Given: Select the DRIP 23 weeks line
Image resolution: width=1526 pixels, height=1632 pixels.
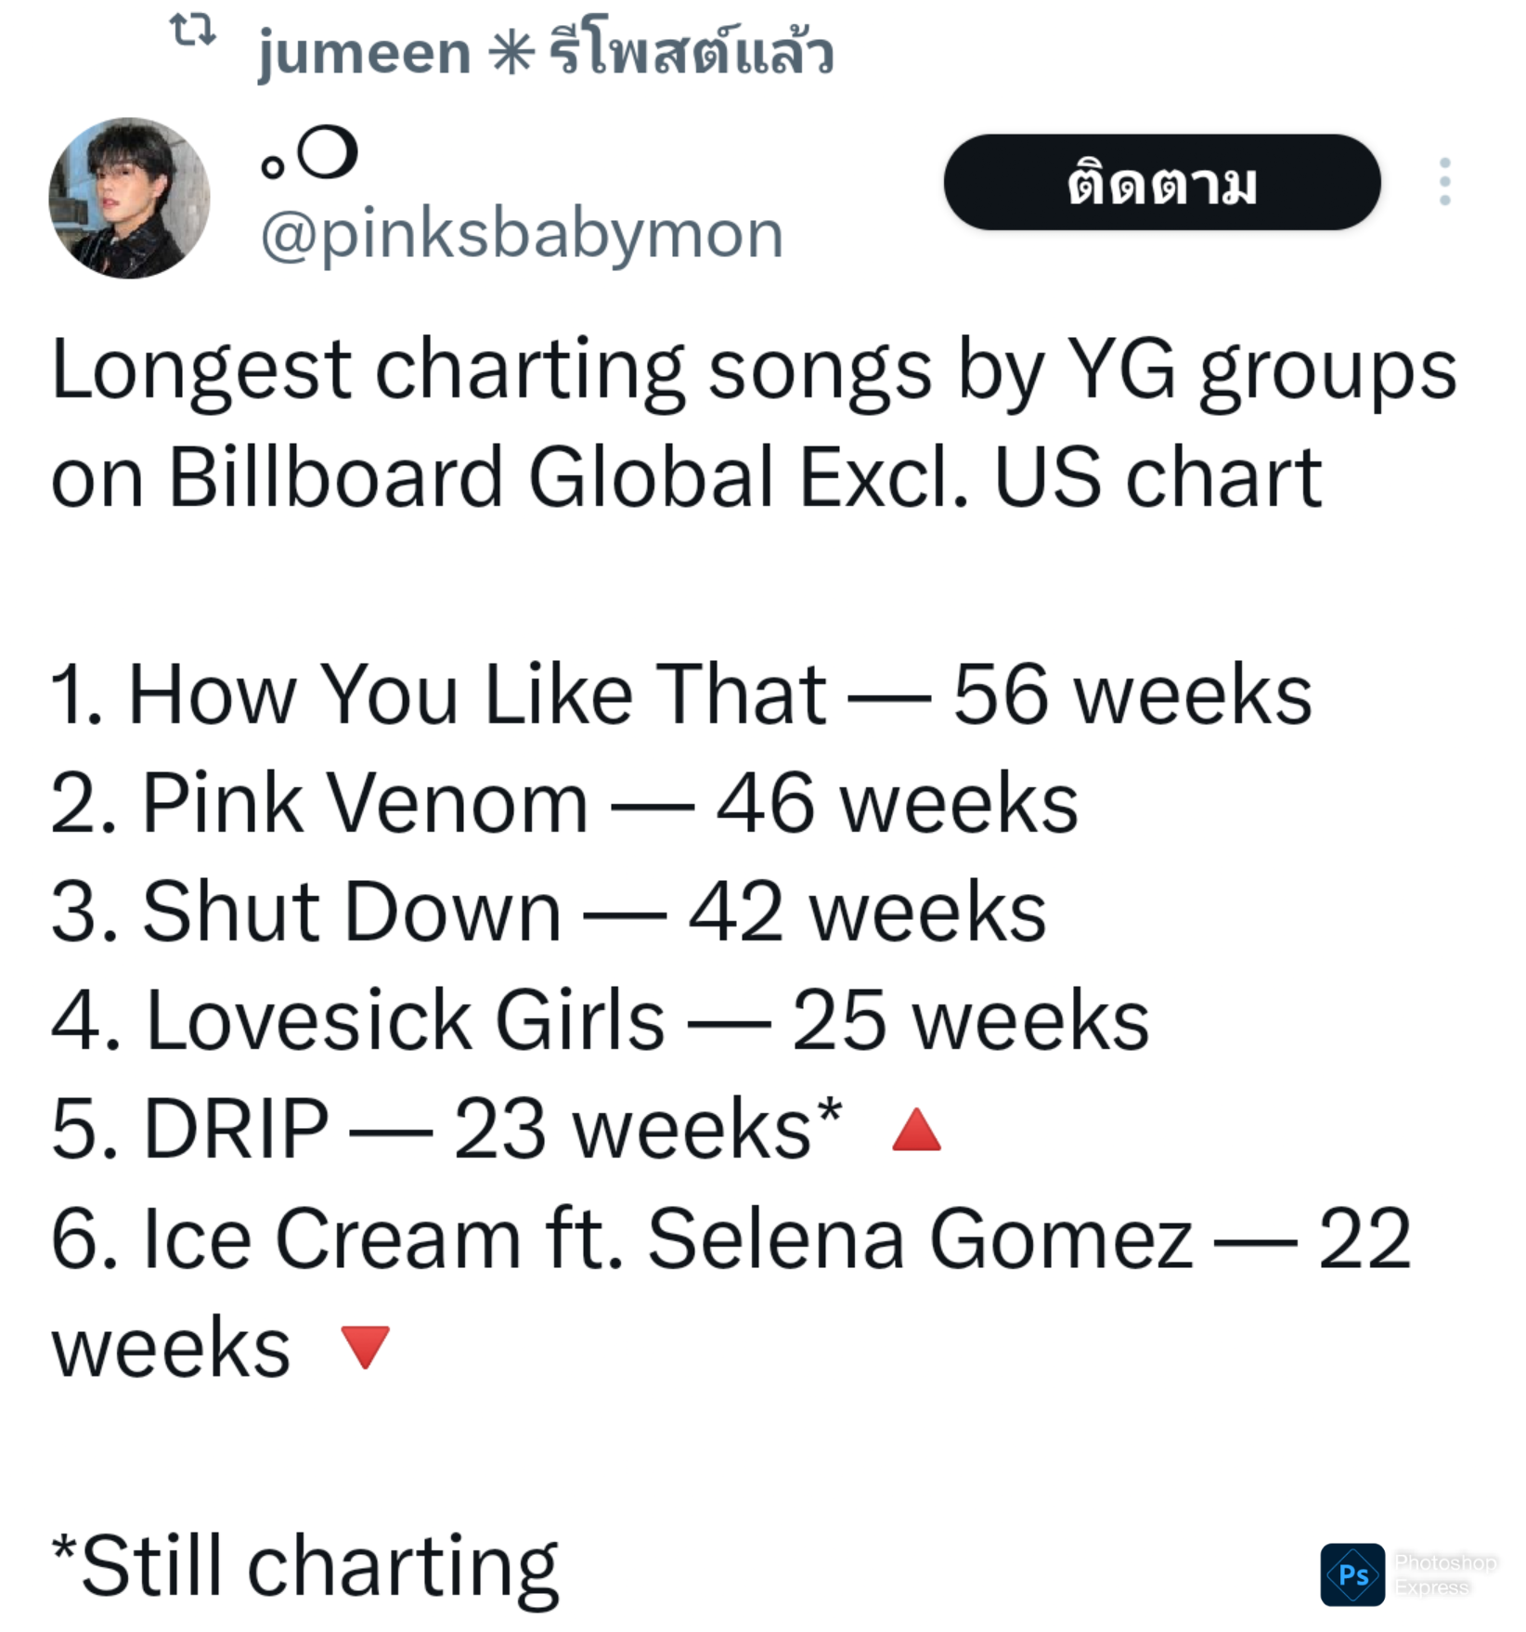Looking at the screenshot, I should coord(446,1129).
